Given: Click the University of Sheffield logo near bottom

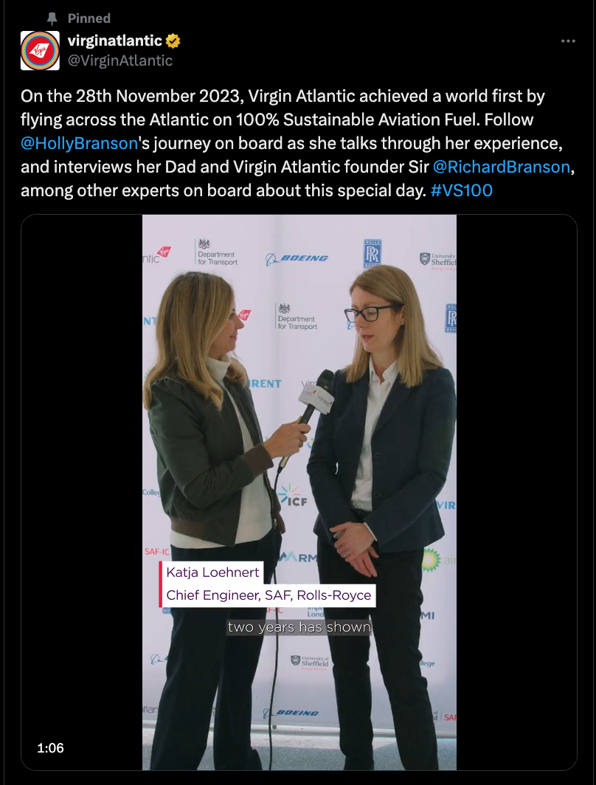Looking at the screenshot, I should [x=311, y=661].
